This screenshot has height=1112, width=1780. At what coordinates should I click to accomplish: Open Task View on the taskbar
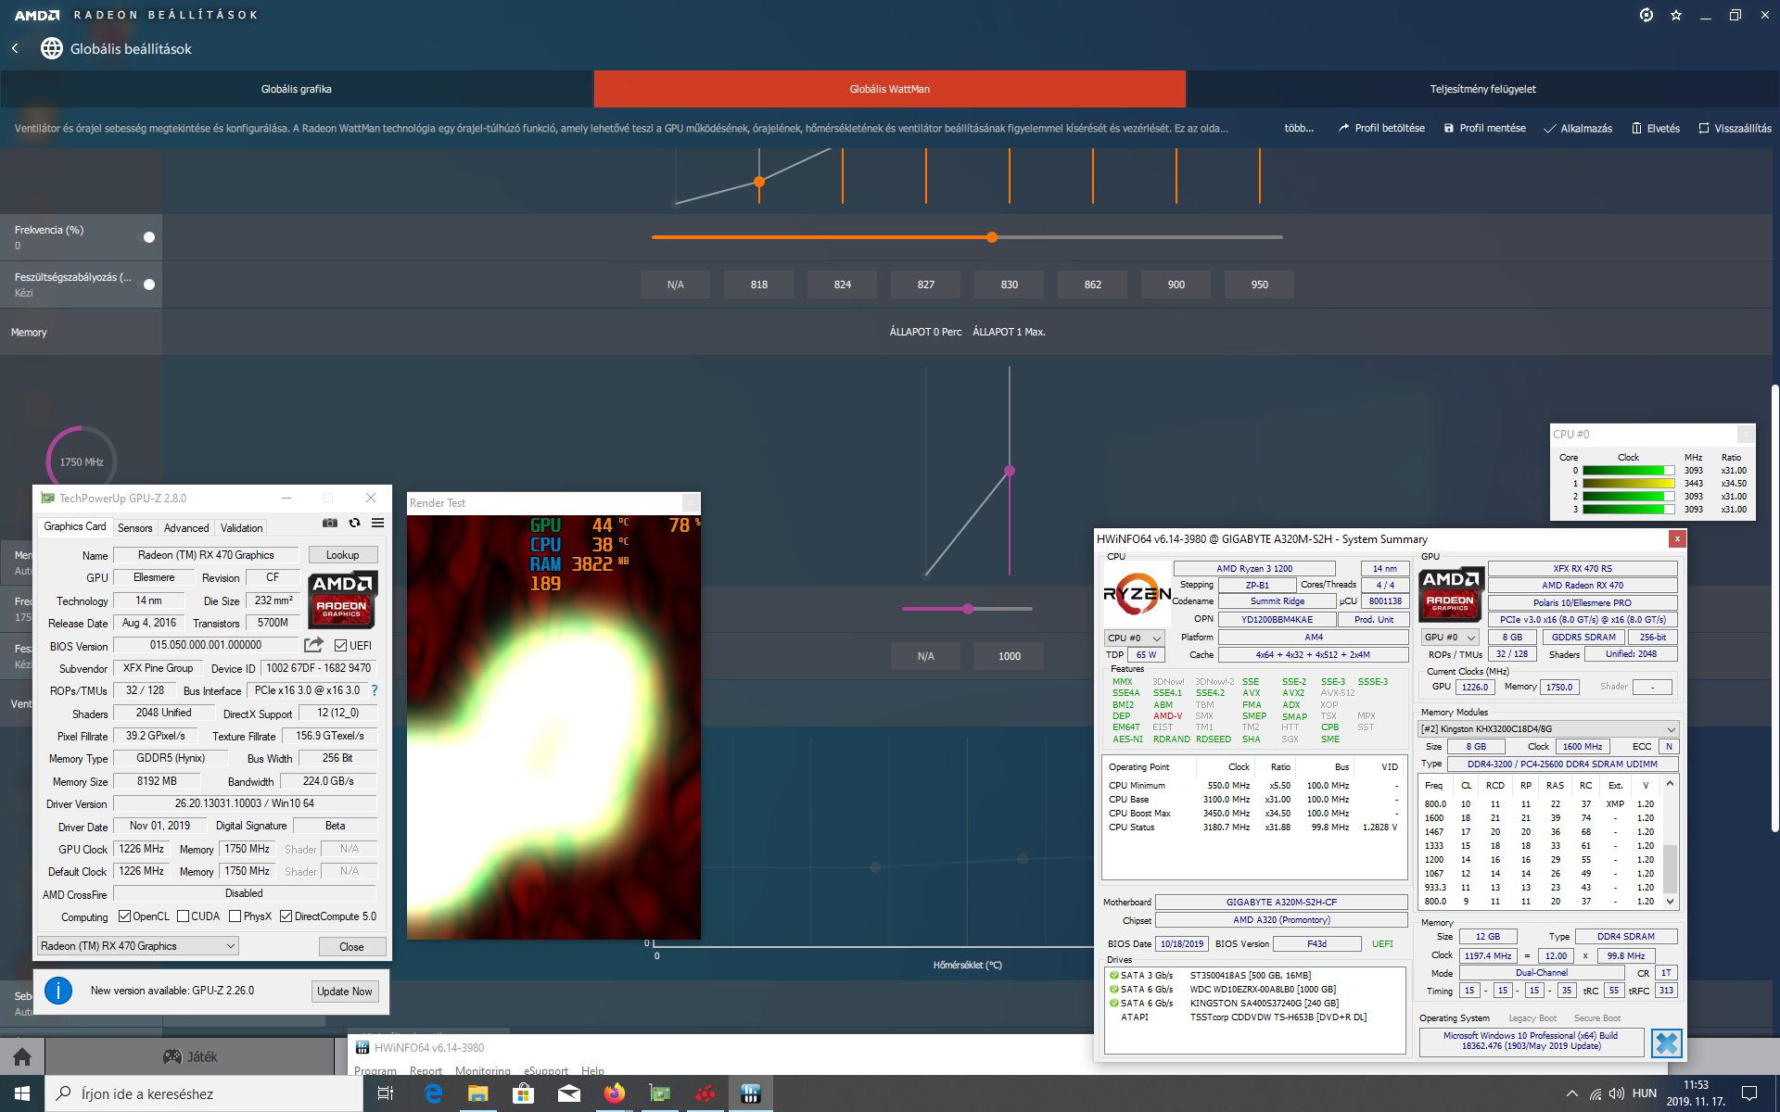(x=386, y=1093)
